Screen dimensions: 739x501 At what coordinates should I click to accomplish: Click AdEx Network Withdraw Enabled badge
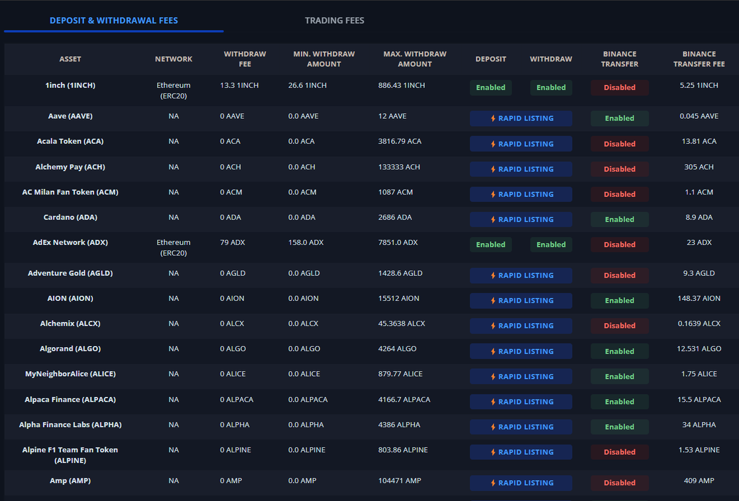[x=551, y=244]
